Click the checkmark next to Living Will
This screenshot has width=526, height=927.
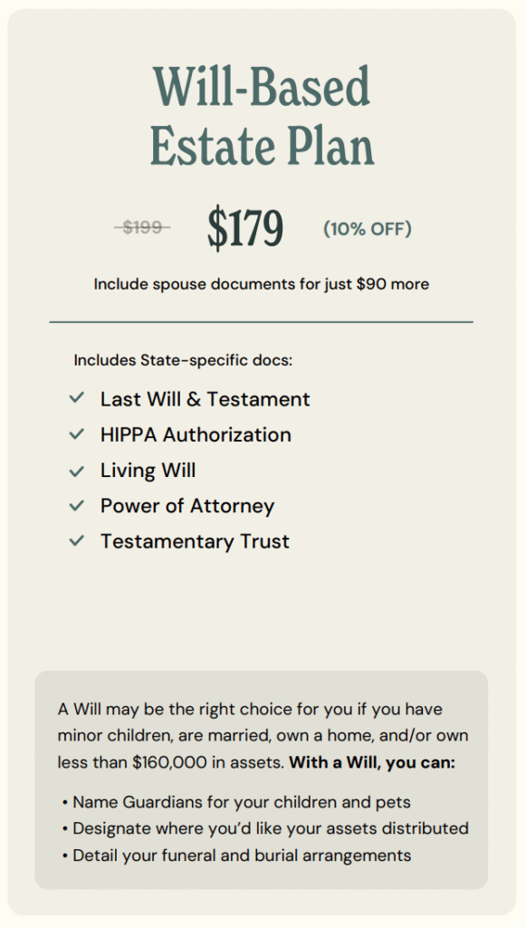click(76, 471)
